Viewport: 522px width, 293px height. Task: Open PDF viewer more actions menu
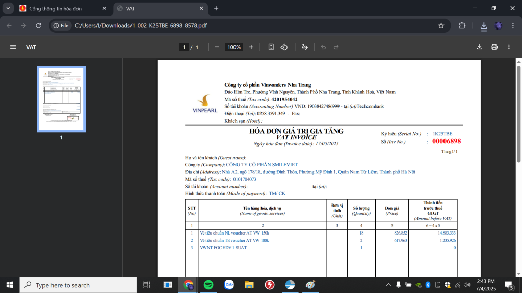pos(509,47)
